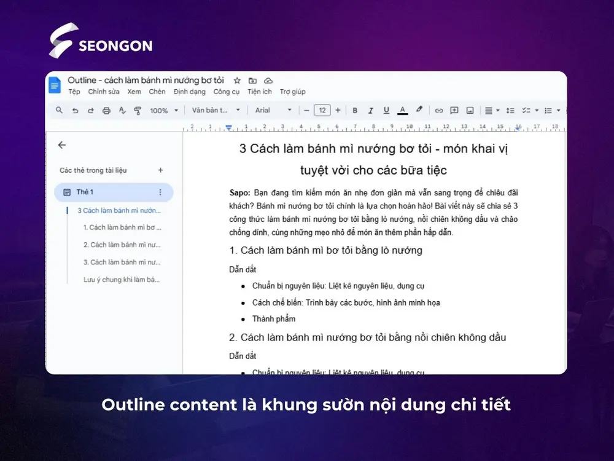Toggle italic formatting
The width and height of the screenshot is (614, 461).
pos(370,111)
